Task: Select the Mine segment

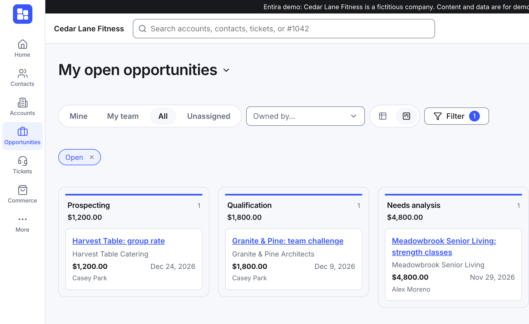Action: pyautogui.click(x=79, y=116)
